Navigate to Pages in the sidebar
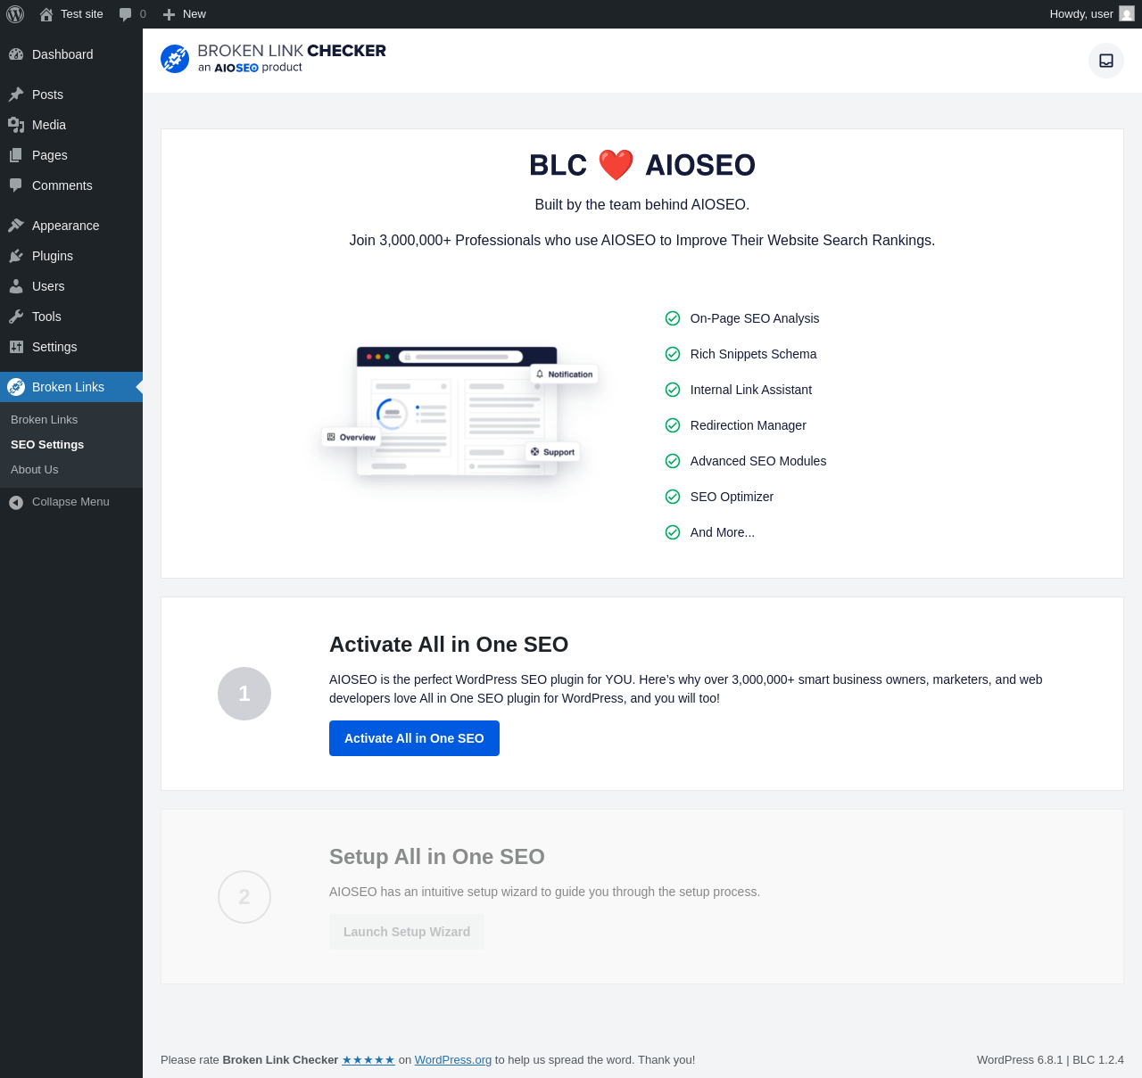The height and width of the screenshot is (1078, 1142). tap(71, 155)
